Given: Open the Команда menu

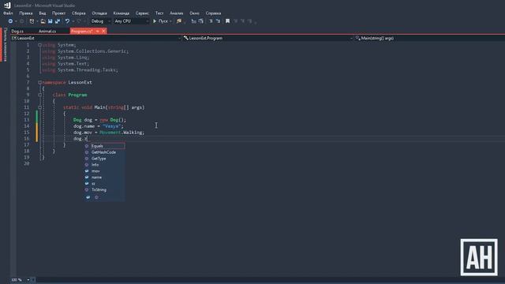Looking at the screenshot, I should coord(121,13).
